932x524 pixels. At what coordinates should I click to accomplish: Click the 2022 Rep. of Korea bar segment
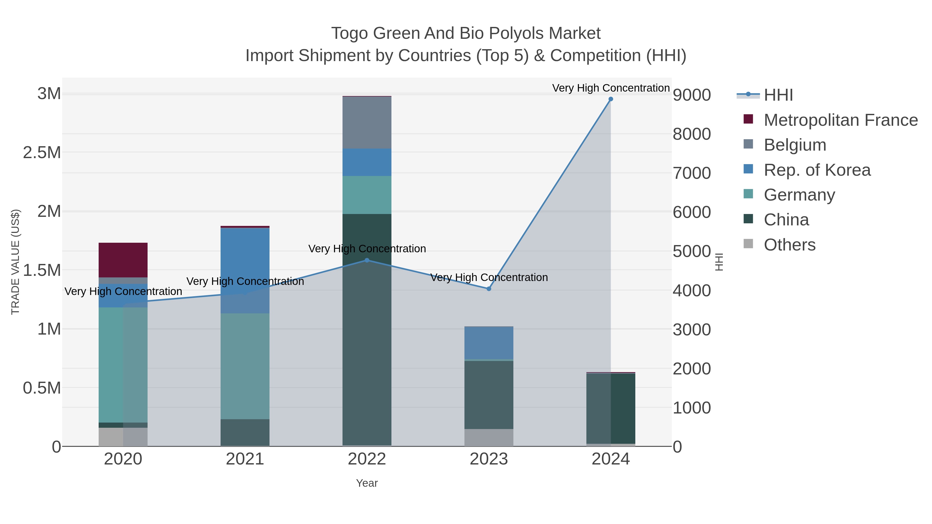[367, 162]
